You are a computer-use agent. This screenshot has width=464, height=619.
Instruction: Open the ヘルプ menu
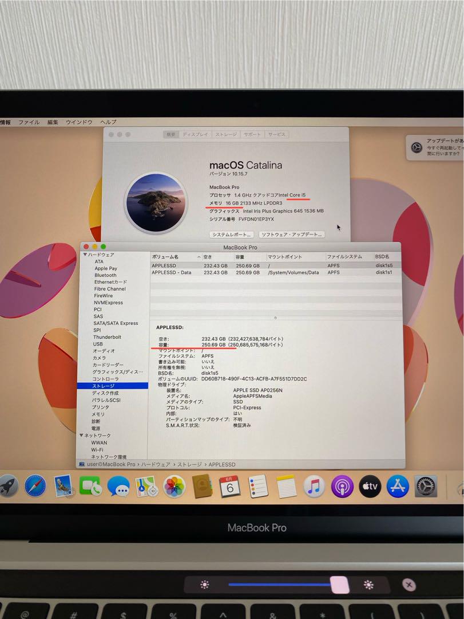pos(108,122)
